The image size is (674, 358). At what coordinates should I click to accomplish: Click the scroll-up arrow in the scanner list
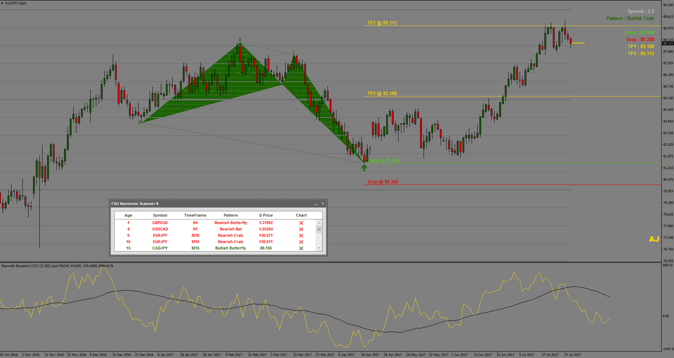click(319, 222)
